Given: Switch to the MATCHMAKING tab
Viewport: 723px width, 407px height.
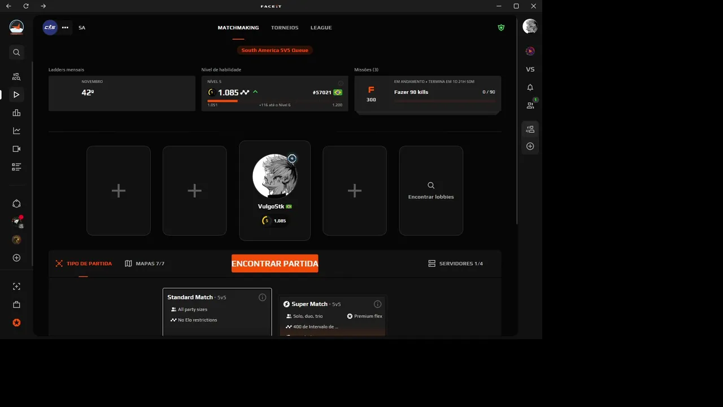Looking at the screenshot, I should (238, 28).
